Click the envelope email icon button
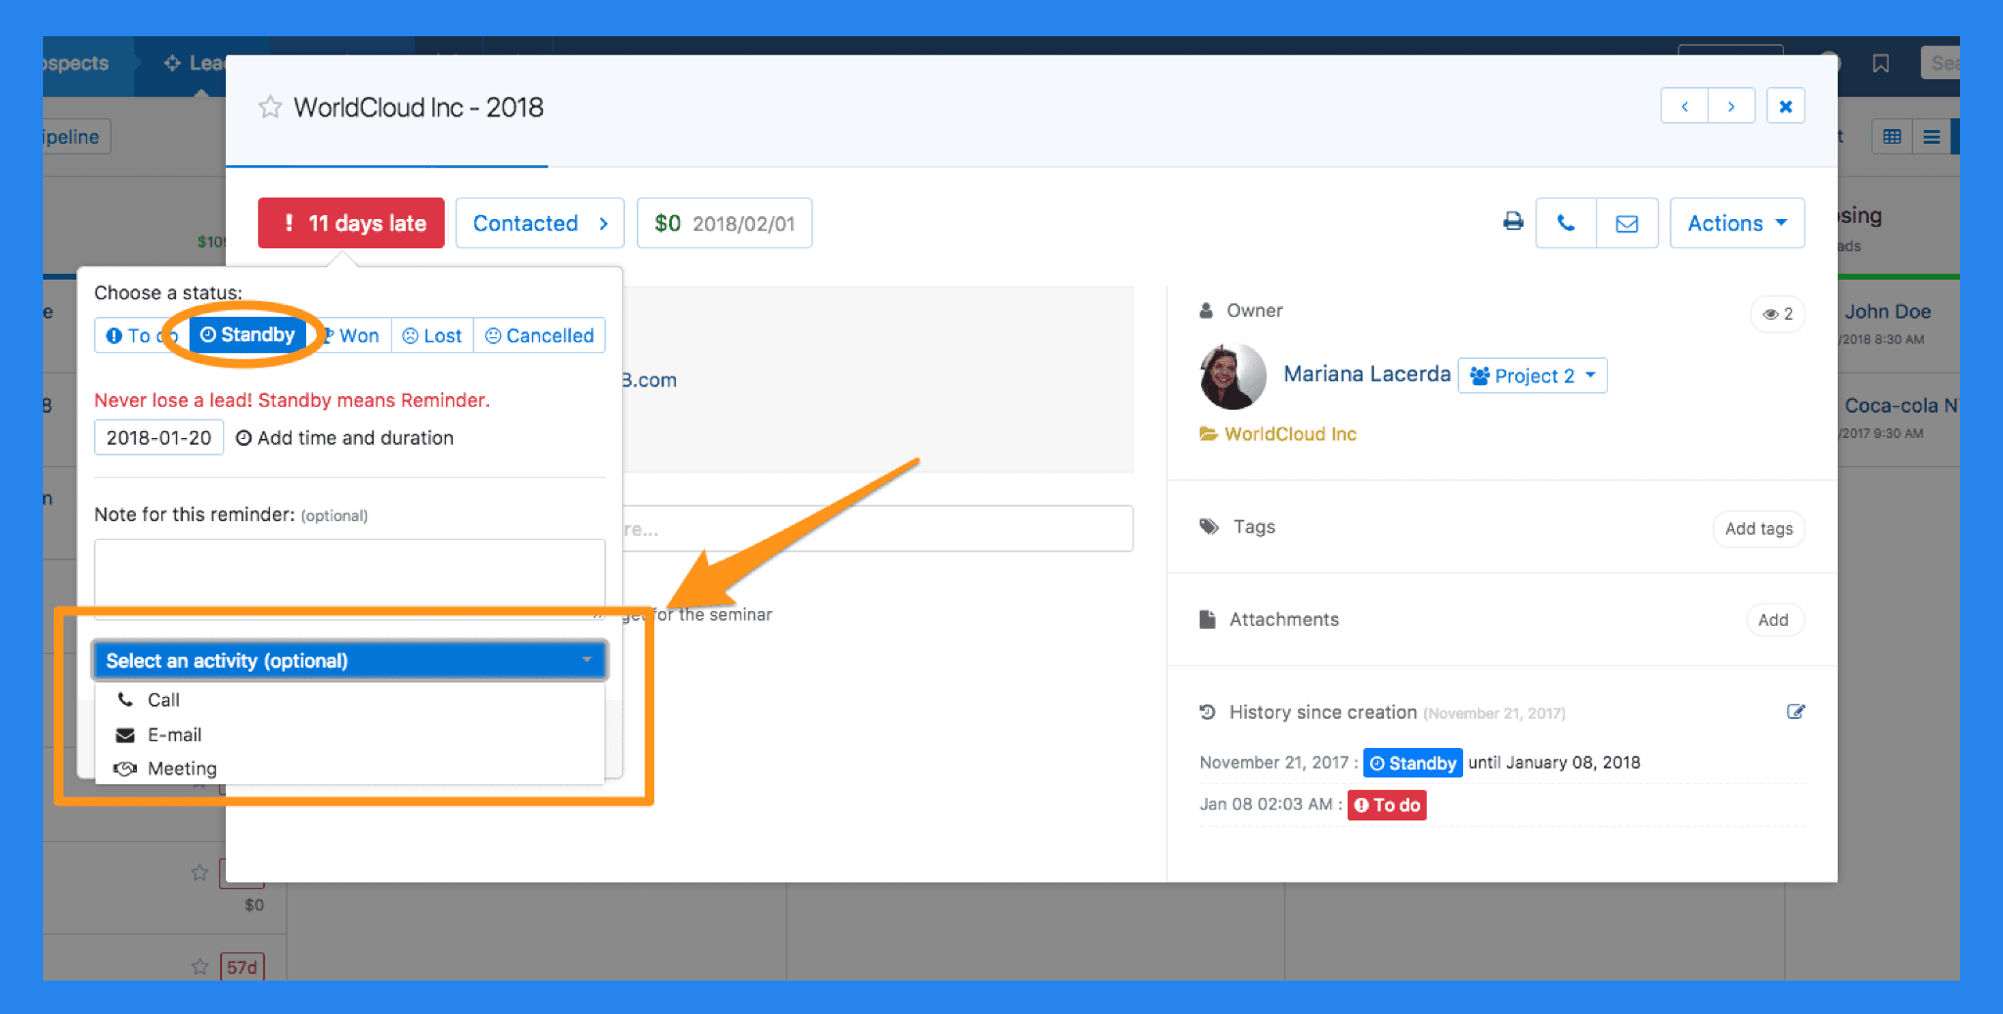 click(x=1626, y=223)
